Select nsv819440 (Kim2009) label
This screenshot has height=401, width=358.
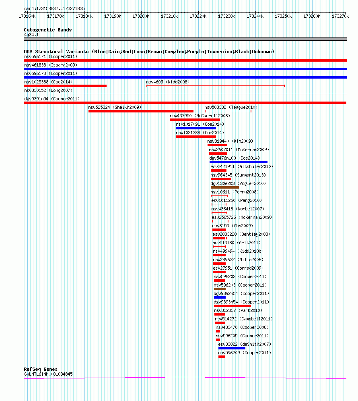(230, 141)
